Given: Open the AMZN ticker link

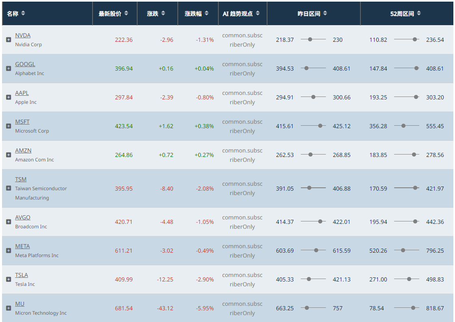Looking at the screenshot, I should tap(23, 150).
